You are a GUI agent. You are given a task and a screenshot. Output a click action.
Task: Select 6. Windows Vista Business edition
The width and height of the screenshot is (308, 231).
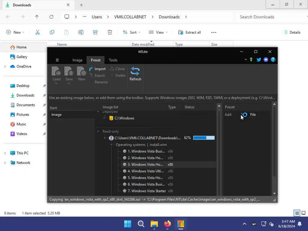146,184
